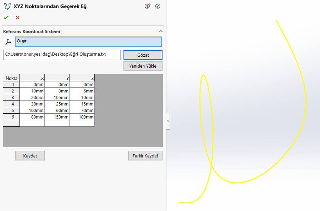Click the empty X cell of the next row
Screen dimensions: 320x211
coord(32,123)
